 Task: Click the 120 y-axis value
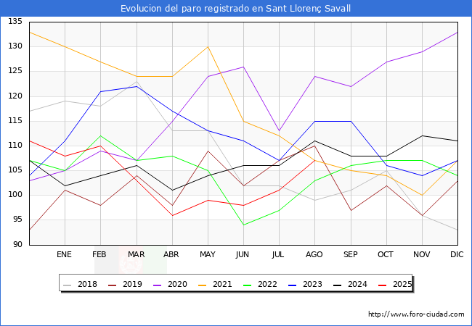coord(15,96)
